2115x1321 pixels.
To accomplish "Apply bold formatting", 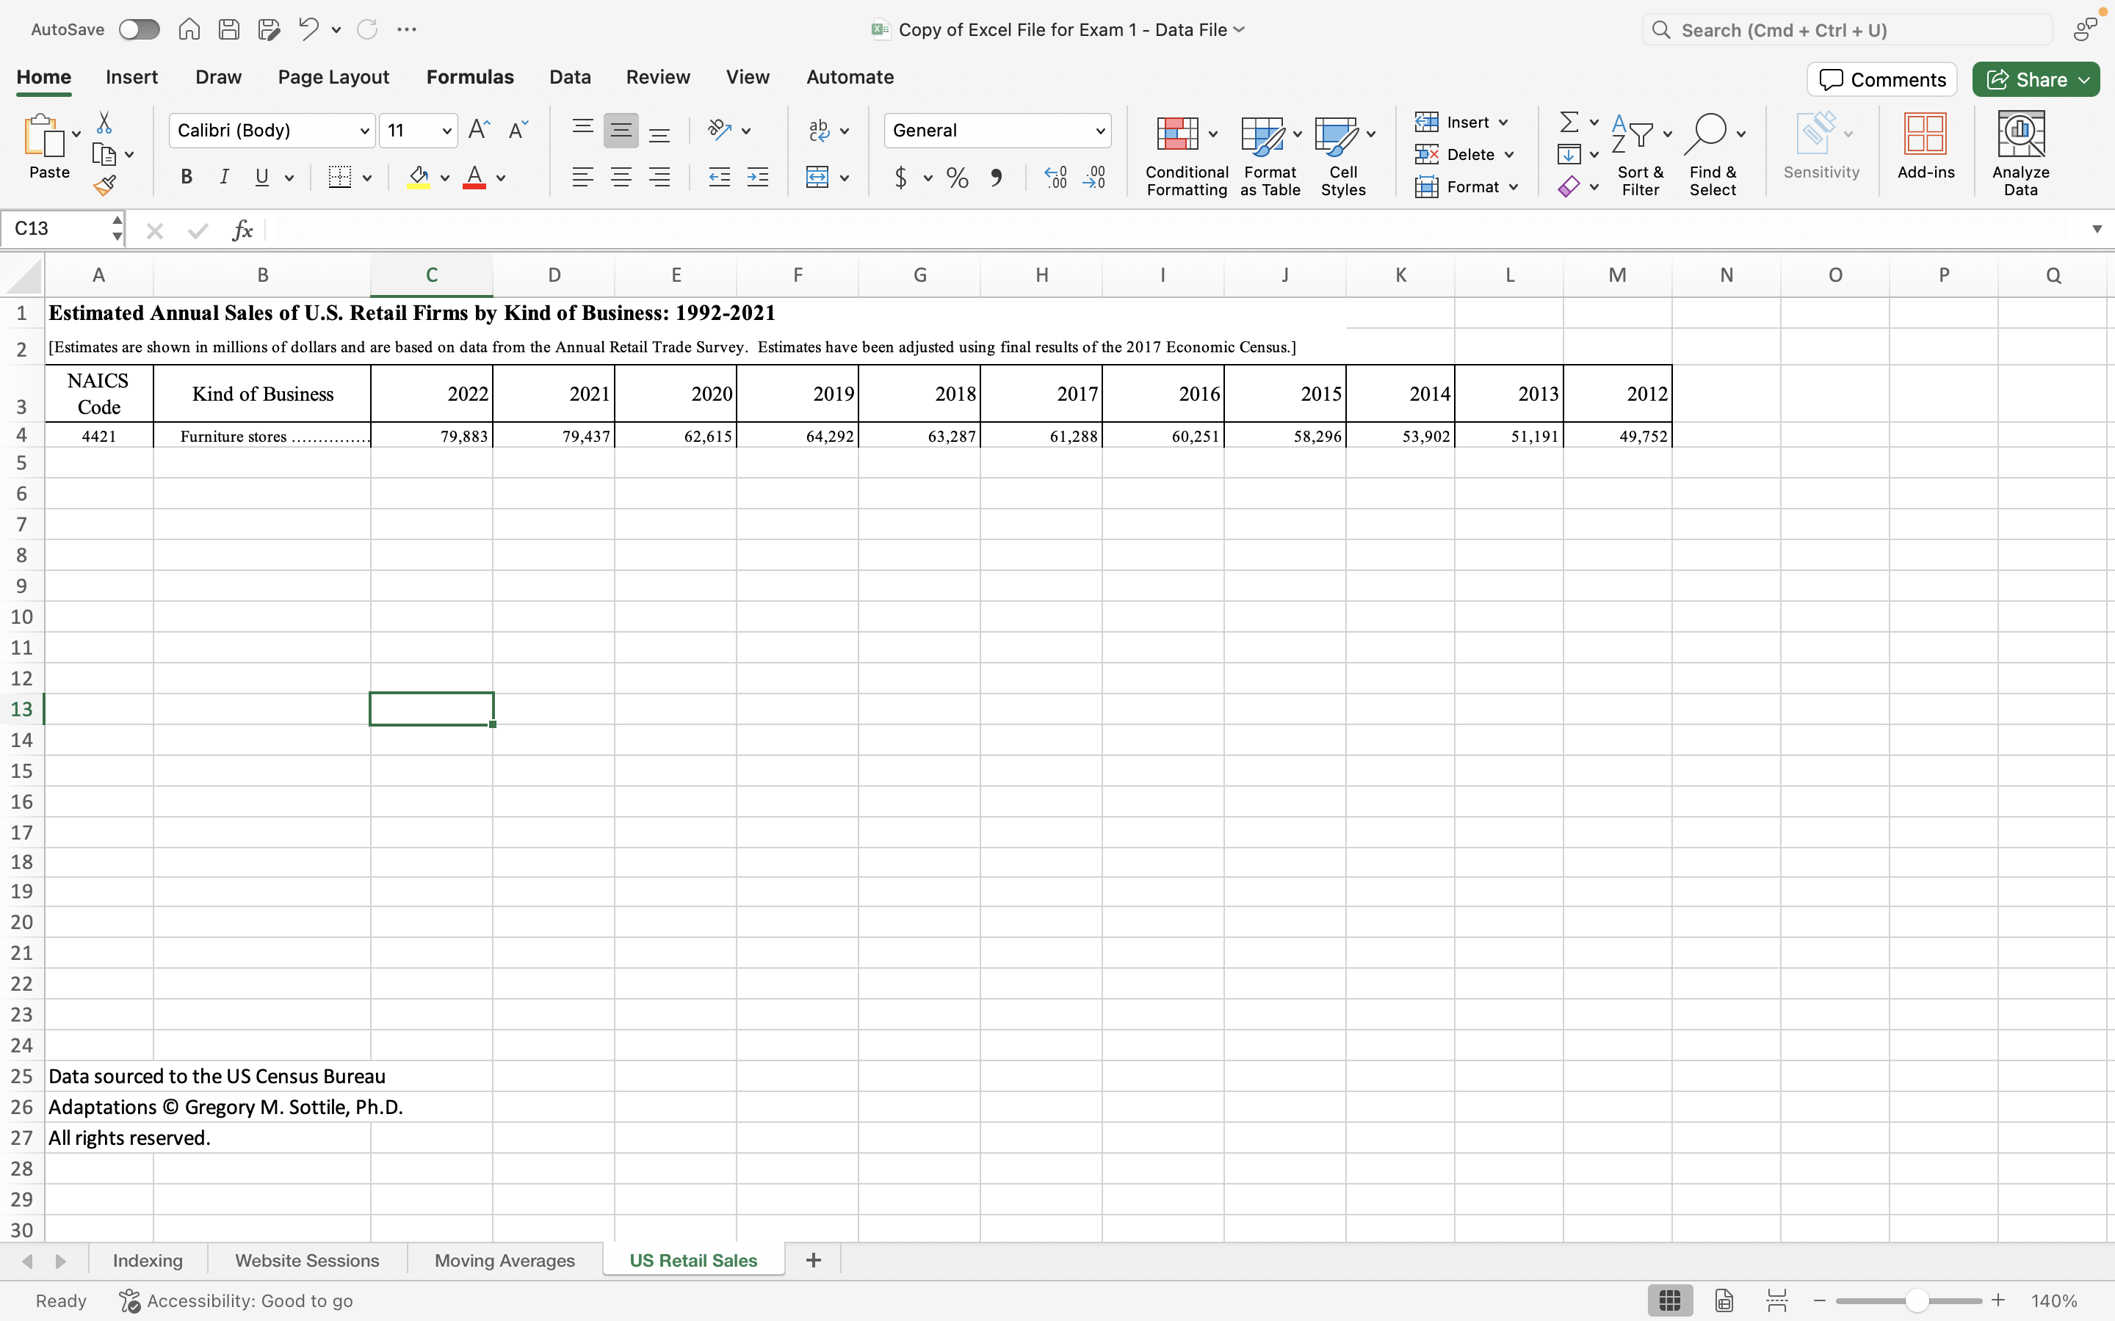I will click(186, 176).
